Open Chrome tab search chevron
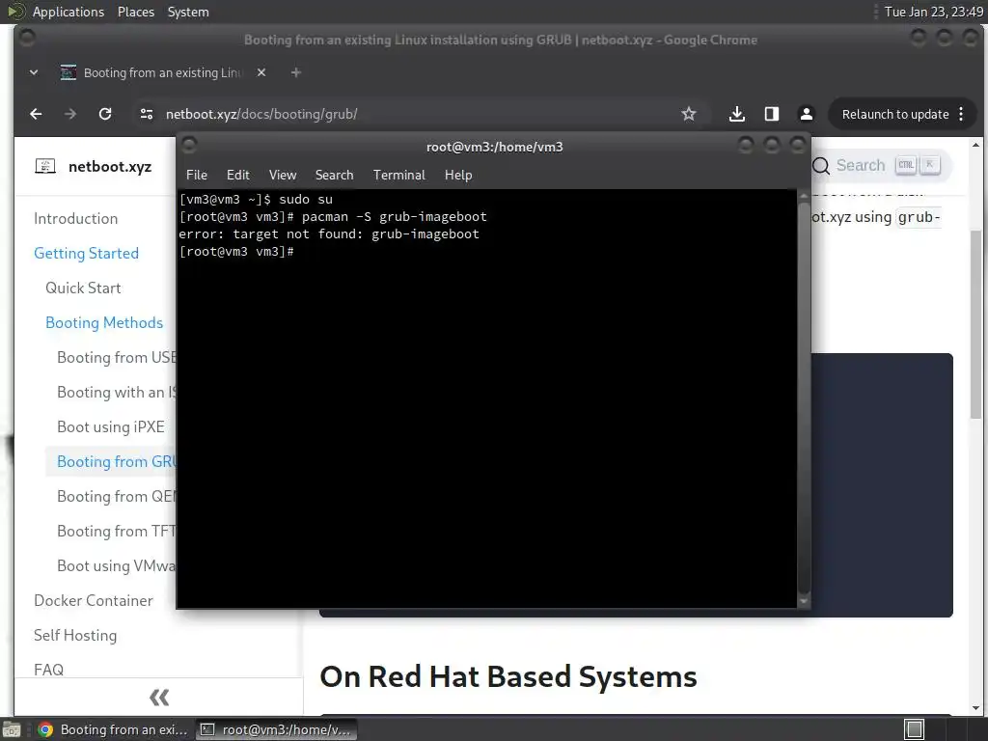 [34, 72]
